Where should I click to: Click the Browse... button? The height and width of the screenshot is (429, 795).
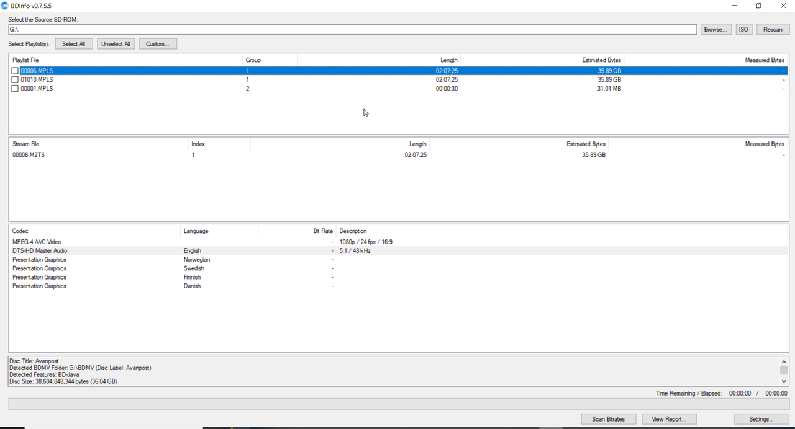(x=716, y=29)
